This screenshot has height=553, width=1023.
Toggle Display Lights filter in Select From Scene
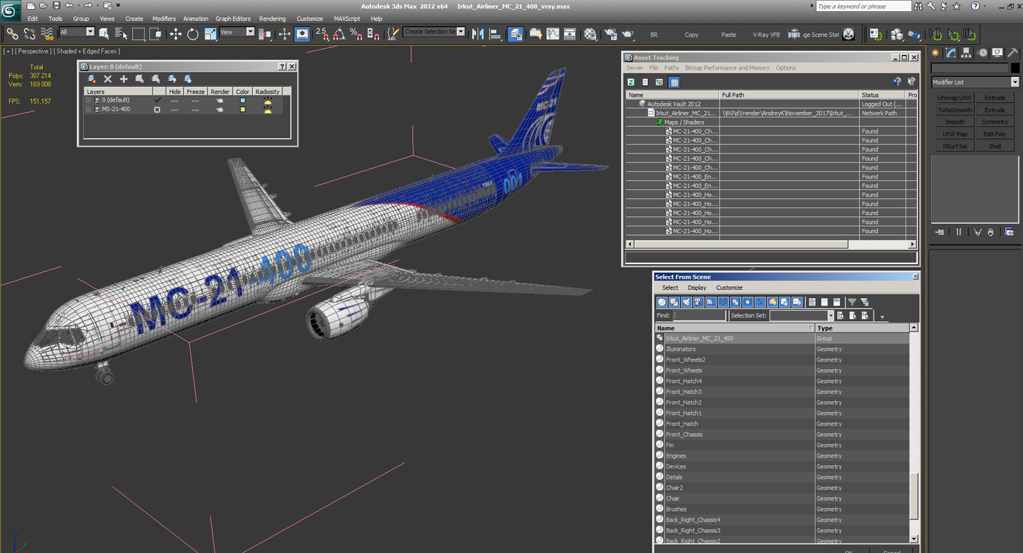(686, 301)
